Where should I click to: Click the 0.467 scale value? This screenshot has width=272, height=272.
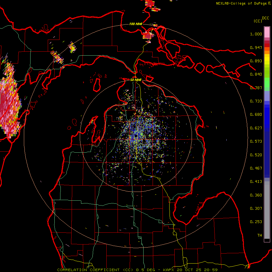click(256, 168)
